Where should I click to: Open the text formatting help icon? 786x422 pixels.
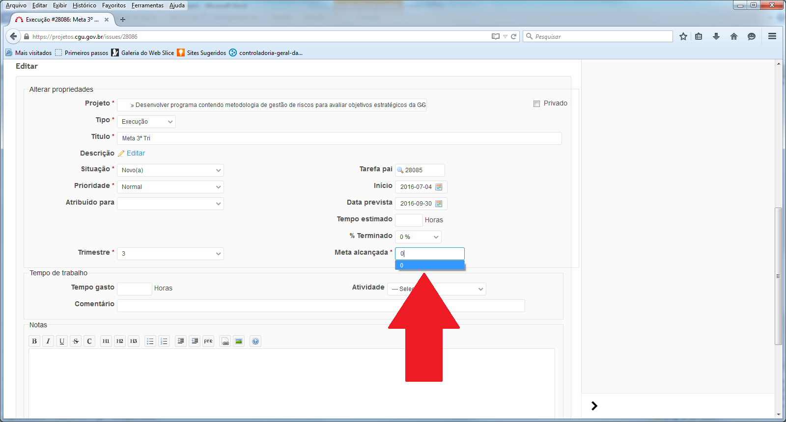coord(255,341)
